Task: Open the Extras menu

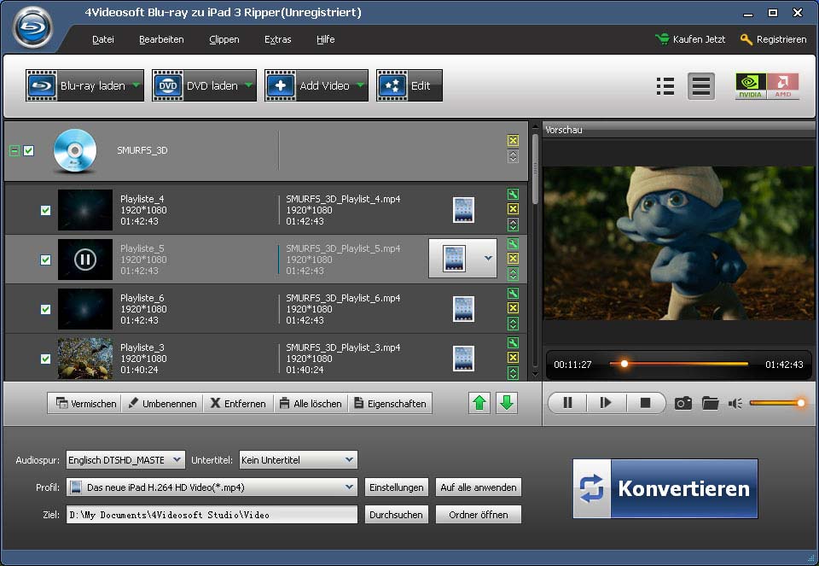Action: (x=278, y=39)
